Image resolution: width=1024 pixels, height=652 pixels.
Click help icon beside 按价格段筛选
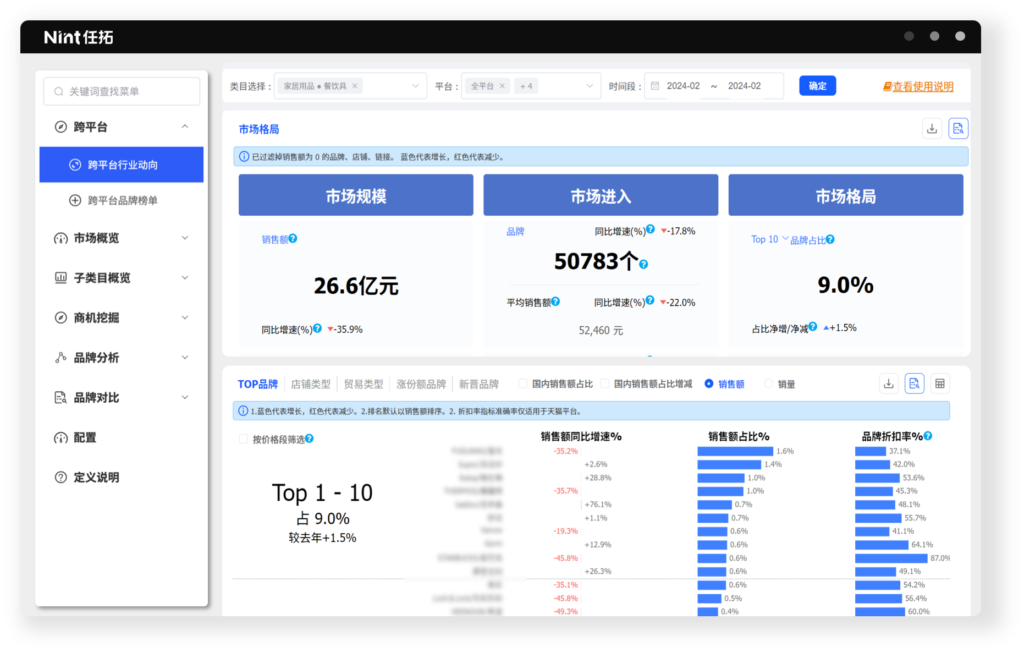pyautogui.click(x=309, y=439)
